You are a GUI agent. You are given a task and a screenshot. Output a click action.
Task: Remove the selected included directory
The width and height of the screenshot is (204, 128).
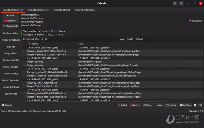click(x=10, y=21)
